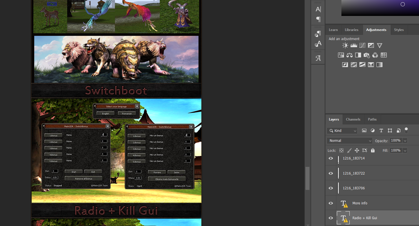This screenshot has width=419, height=226.
Task: Hide the Radio + Kill Gui layer
Action: point(331,218)
